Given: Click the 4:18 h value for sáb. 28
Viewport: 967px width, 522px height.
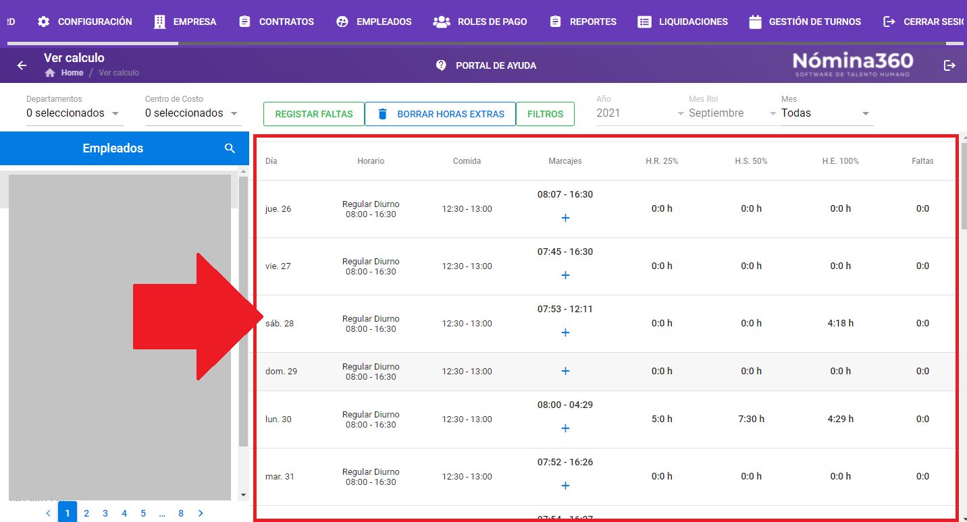Looking at the screenshot, I should 840,323.
